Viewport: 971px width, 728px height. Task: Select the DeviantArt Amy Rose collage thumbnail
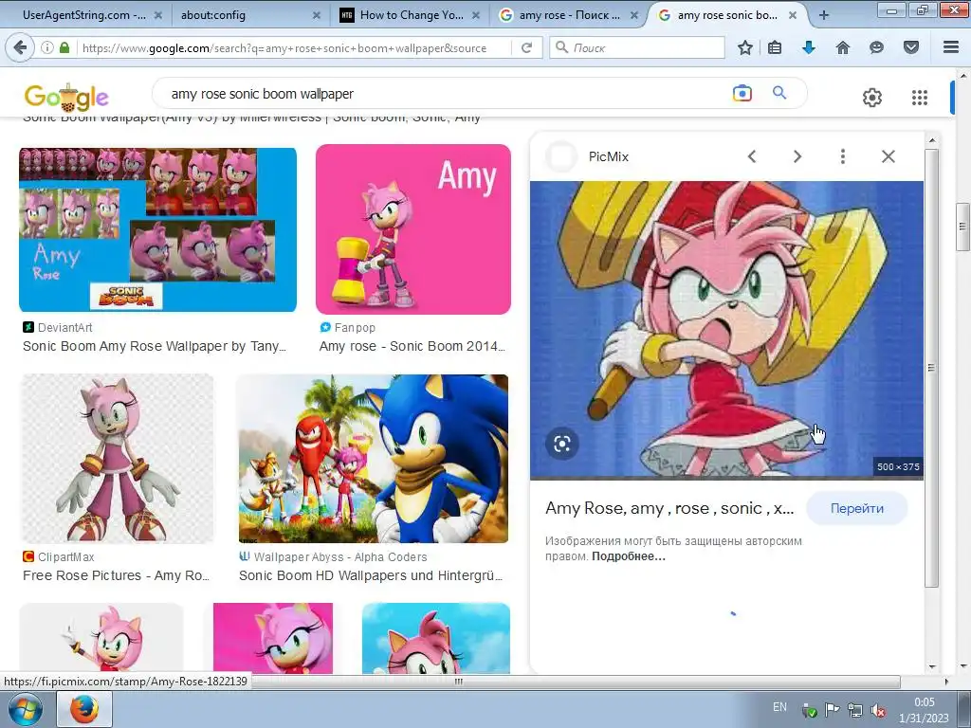click(x=157, y=229)
